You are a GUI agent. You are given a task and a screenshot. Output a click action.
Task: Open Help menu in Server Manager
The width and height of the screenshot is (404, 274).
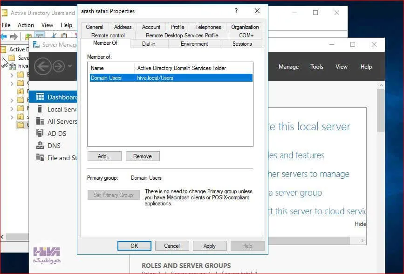366,67
